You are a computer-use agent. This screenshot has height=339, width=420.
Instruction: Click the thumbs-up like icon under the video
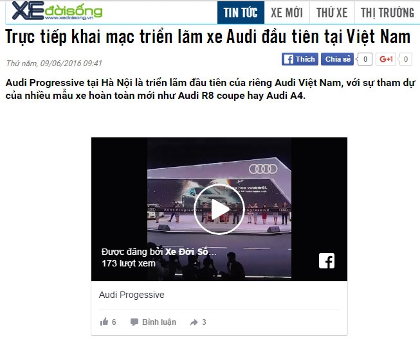pyautogui.click(x=104, y=322)
